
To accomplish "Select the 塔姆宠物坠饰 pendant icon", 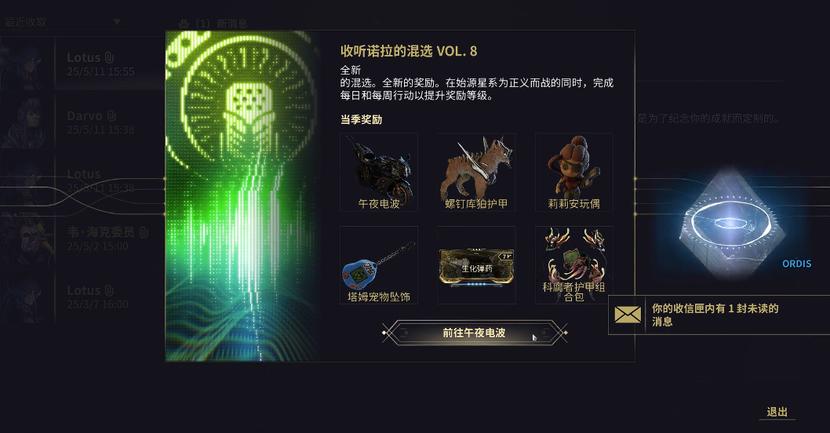I will click(379, 265).
